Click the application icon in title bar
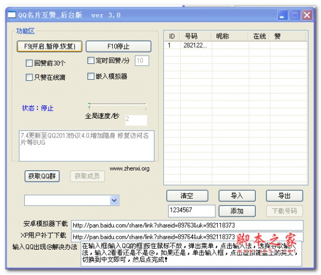Screen dimensions: 321x275 click(12, 15)
